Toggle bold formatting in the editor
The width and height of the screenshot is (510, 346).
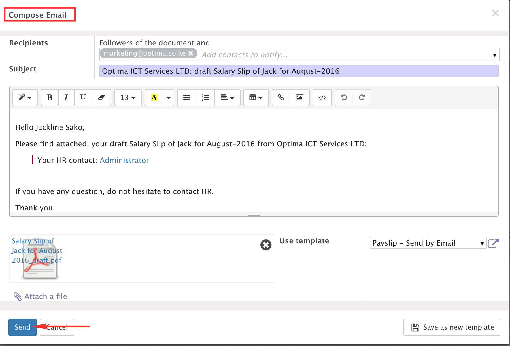coord(50,98)
